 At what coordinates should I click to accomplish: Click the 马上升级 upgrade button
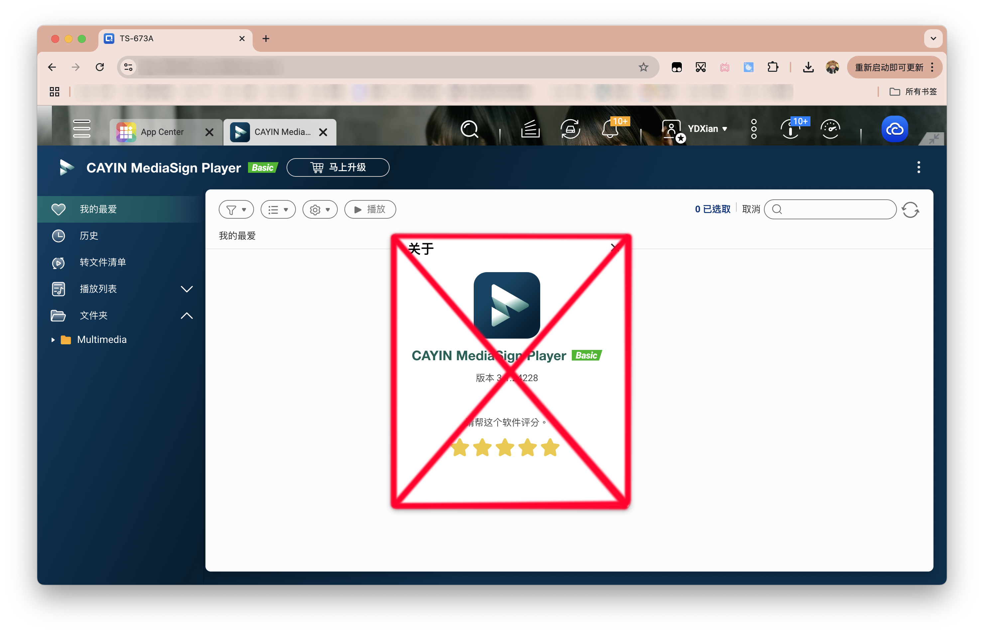coord(338,167)
